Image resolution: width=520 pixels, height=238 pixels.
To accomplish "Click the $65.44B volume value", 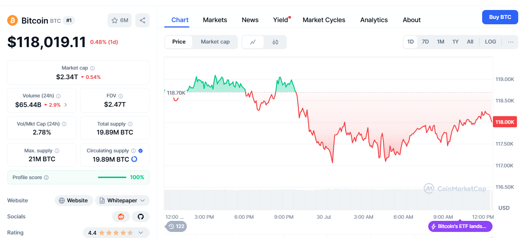I will click(x=28, y=105).
